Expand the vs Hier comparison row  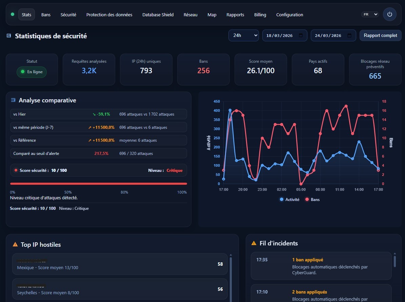(98, 114)
